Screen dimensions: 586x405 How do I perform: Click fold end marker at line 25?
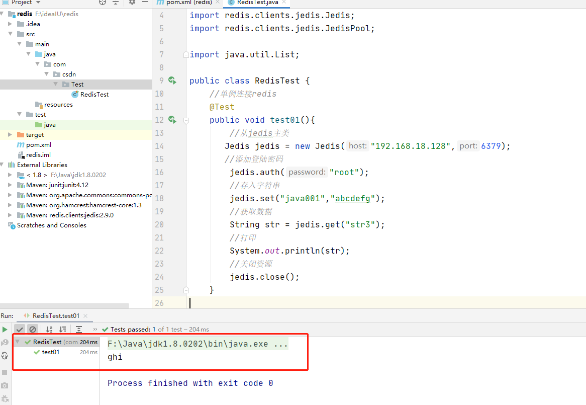186,290
